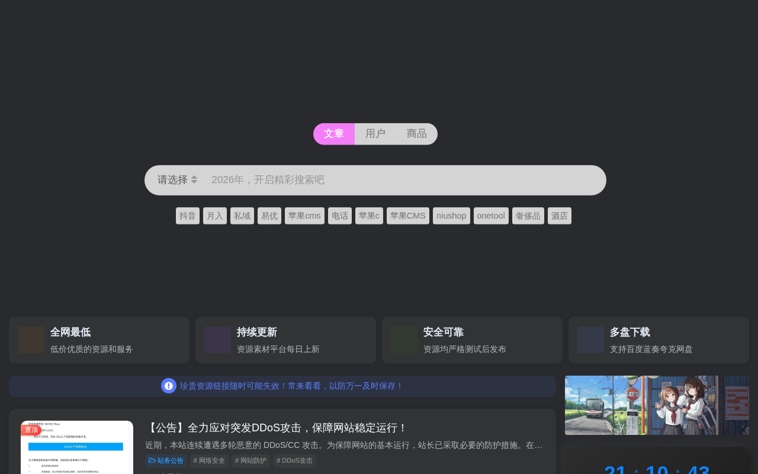This screenshot has height=474, width=758.
Task: Click the 多盘下载 feature icon
Action: (x=590, y=340)
